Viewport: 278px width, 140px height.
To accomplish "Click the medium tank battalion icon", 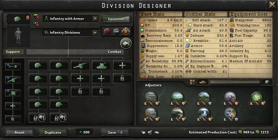I will [101, 65].
